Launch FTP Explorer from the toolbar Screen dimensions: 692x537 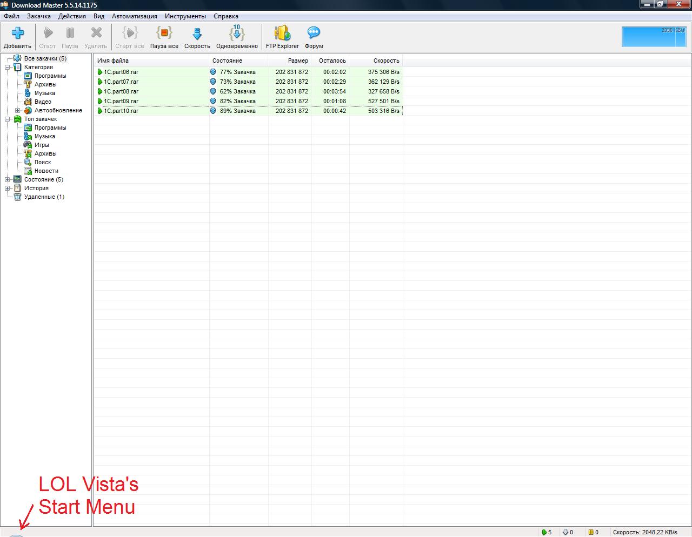pos(282,33)
